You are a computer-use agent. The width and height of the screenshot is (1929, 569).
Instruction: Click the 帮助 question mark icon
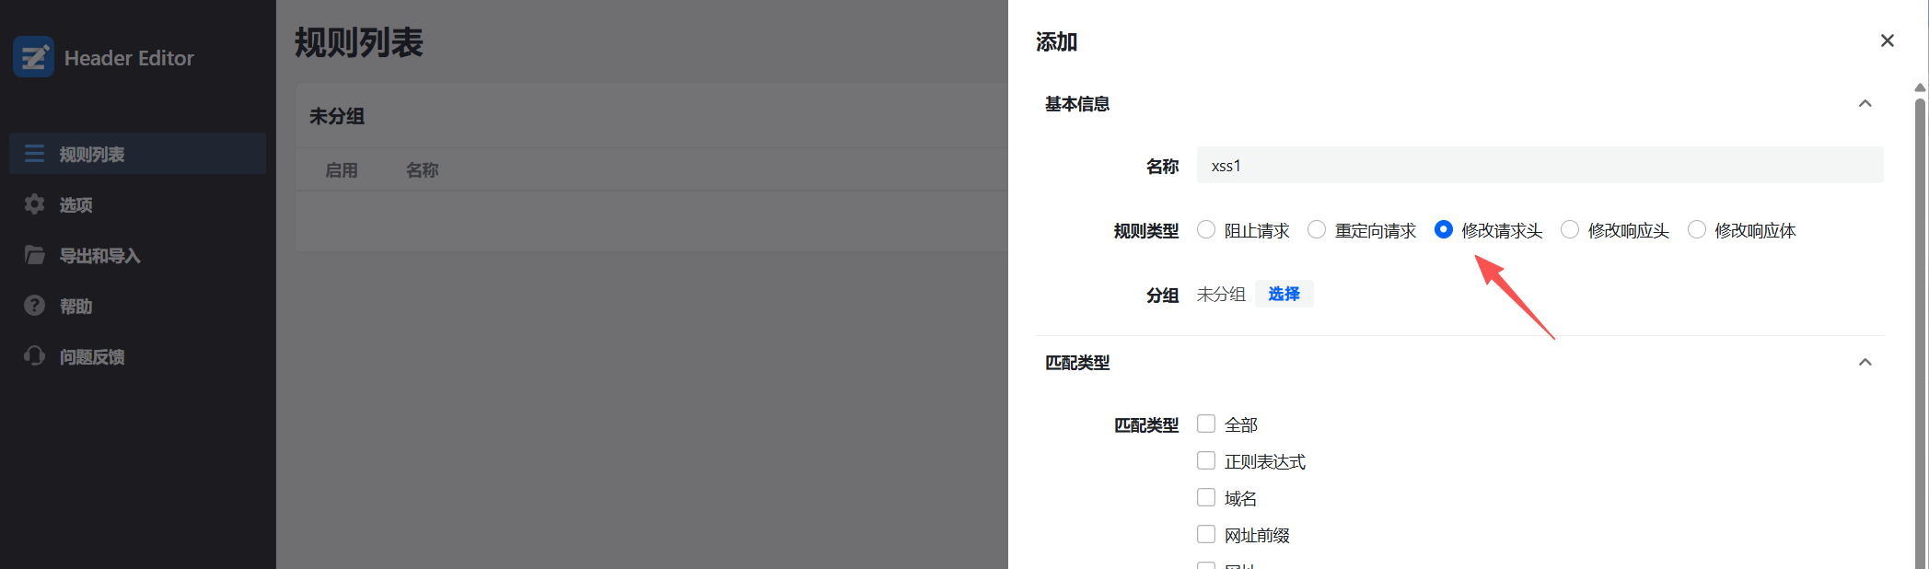point(35,306)
